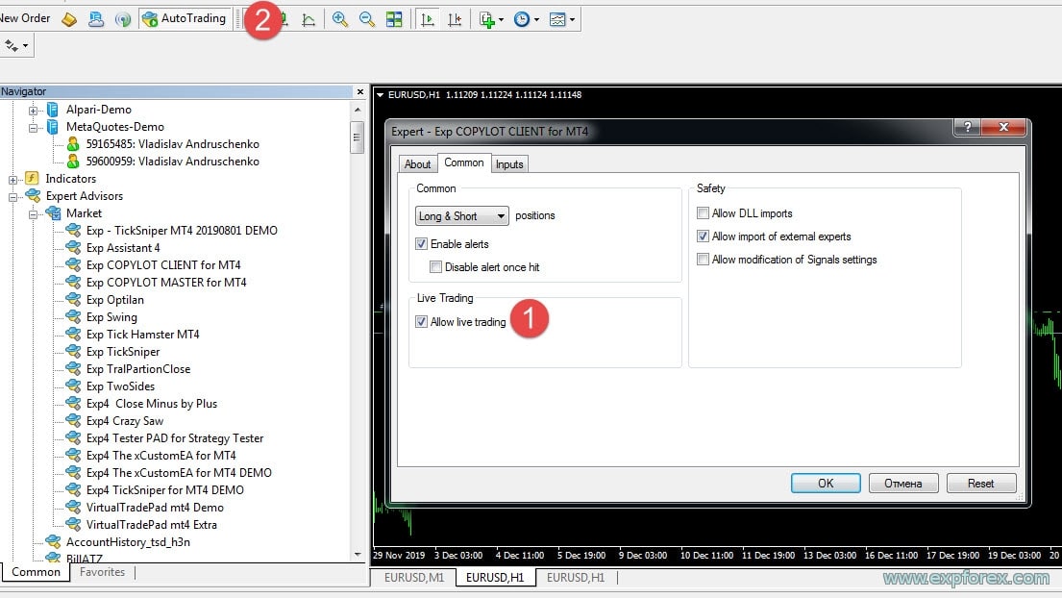Viewport: 1062px width, 598px height.
Task: Zoom in on the chart
Action: click(340, 19)
